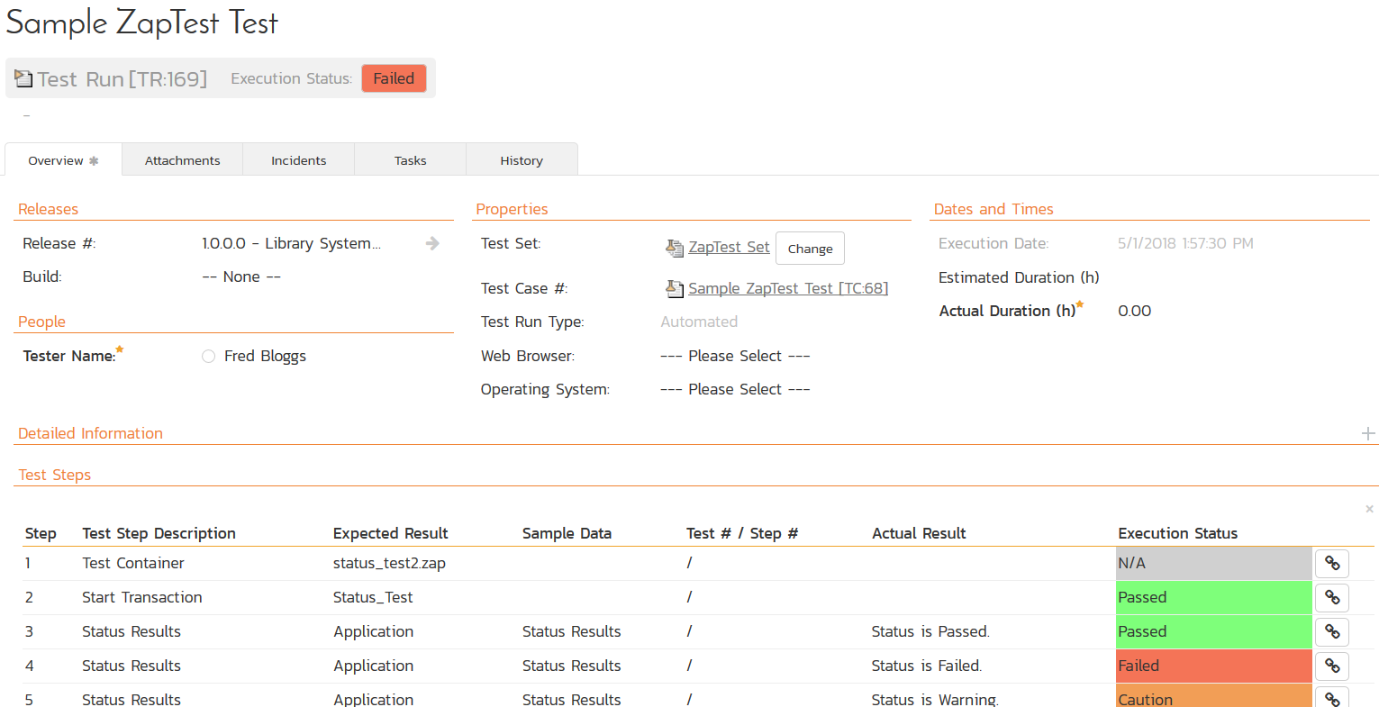Switch to the Attachments tab

[182, 160]
